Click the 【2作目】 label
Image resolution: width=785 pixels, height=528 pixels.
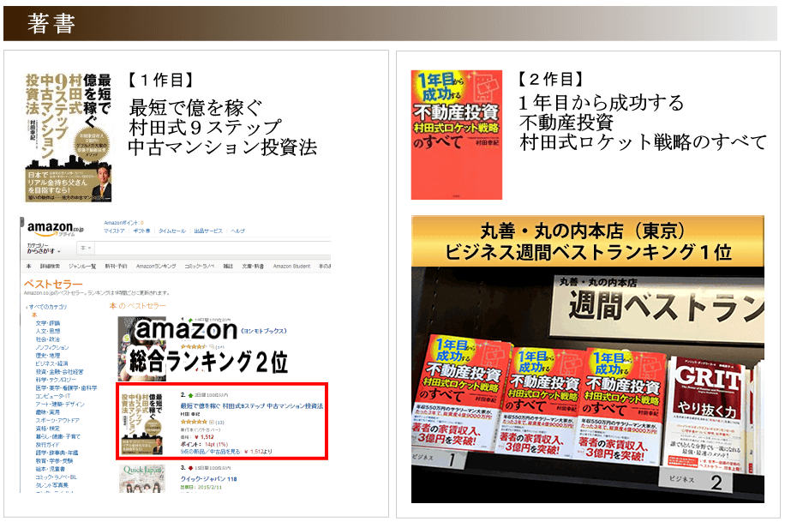click(551, 79)
